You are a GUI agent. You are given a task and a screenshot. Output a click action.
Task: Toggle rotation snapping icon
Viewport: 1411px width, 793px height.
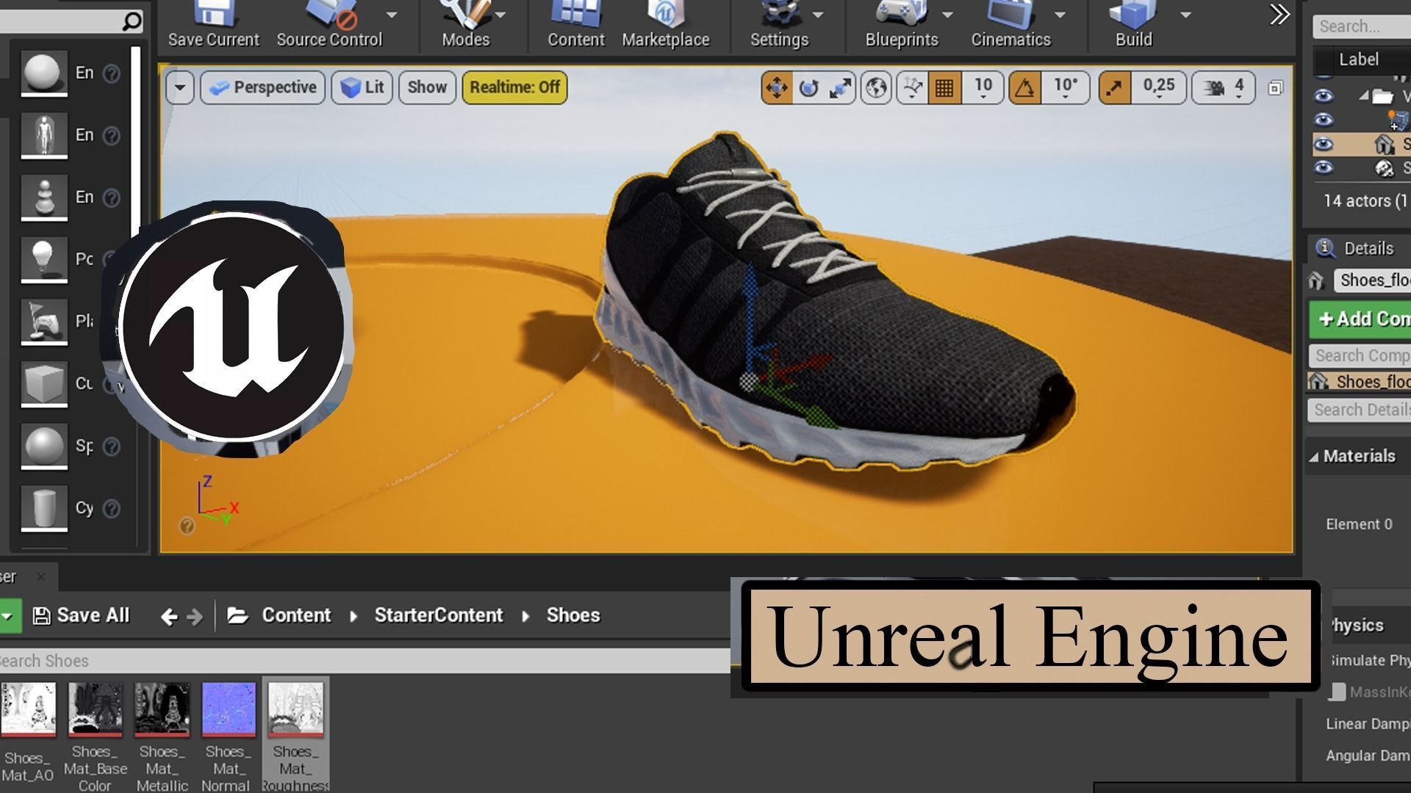pyautogui.click(x=1024, y=88)
